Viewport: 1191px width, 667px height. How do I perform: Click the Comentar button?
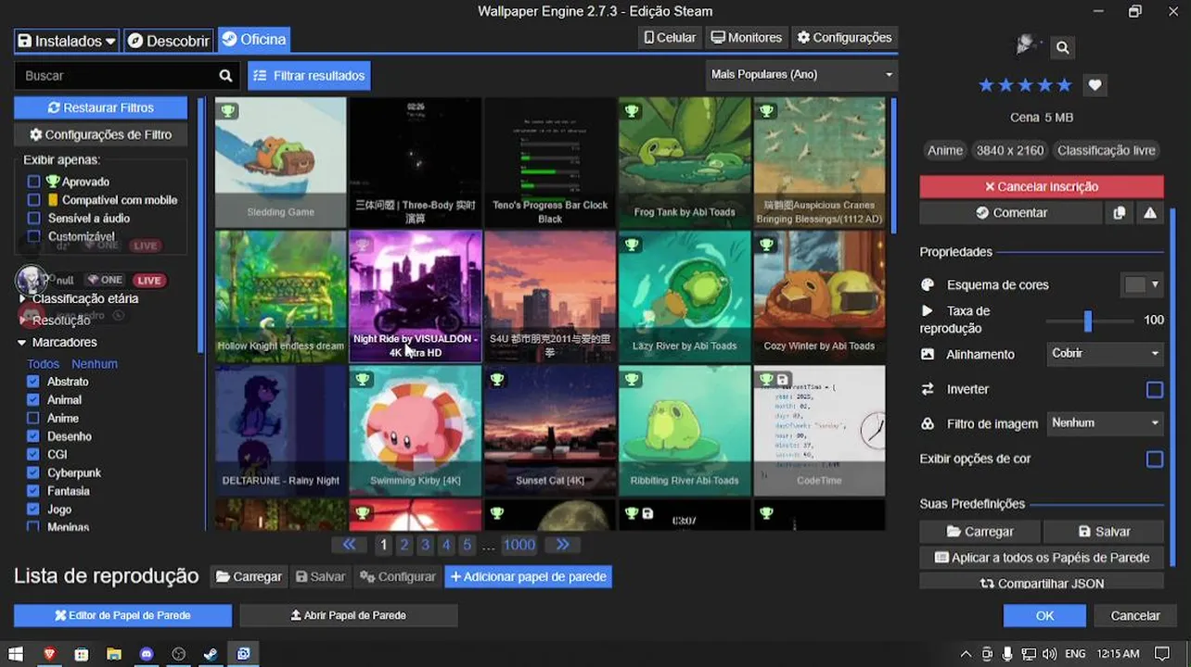[x=1011, y=213]
